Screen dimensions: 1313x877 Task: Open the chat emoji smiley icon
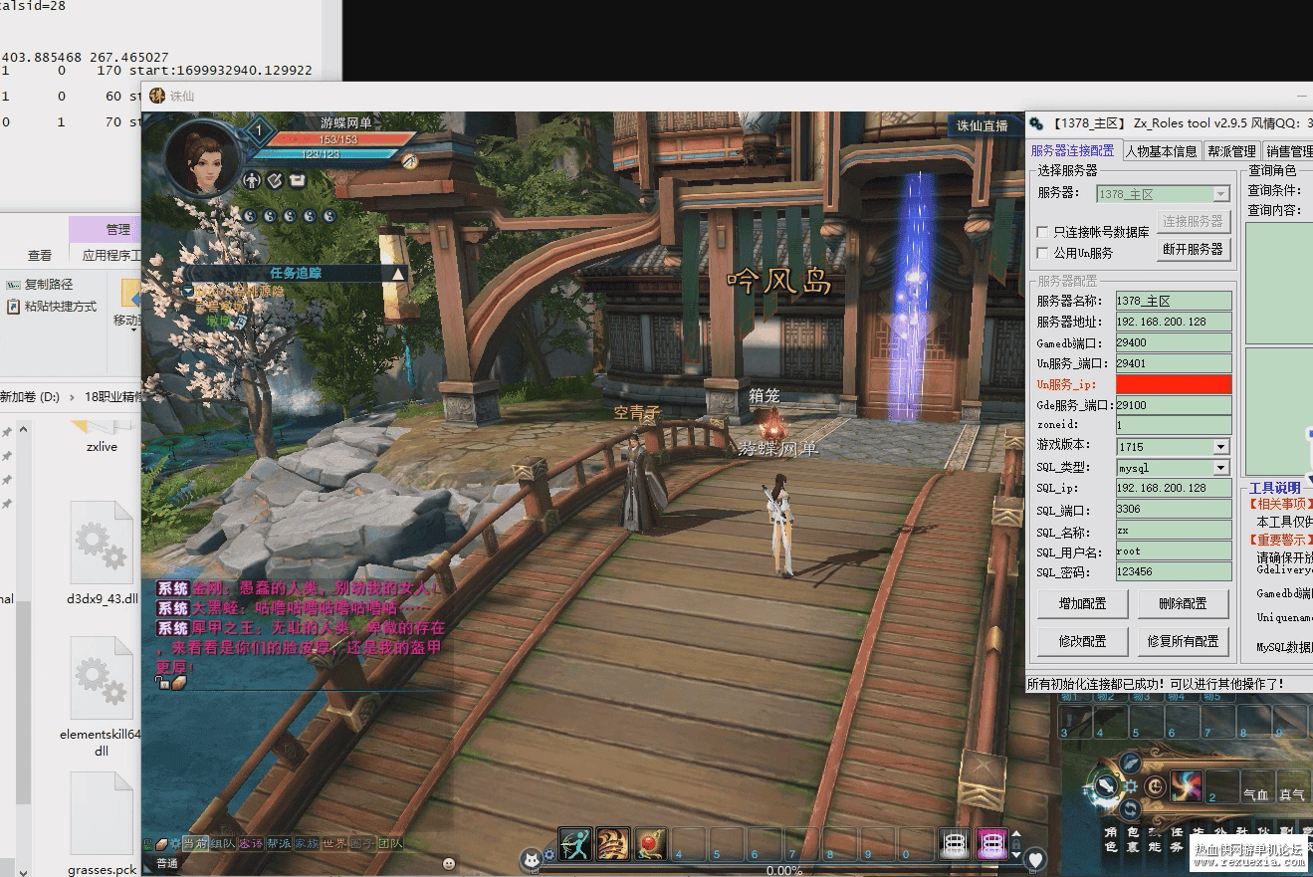[x=449, y=863]
